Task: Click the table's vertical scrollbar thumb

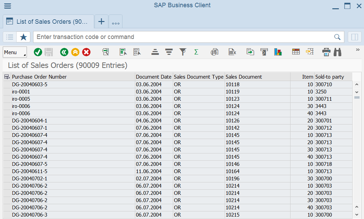Action: click(357, 98)
